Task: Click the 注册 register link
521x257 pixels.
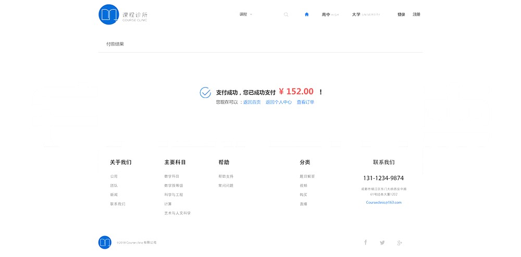Action: pyautogui.click(x=416, y=15)
